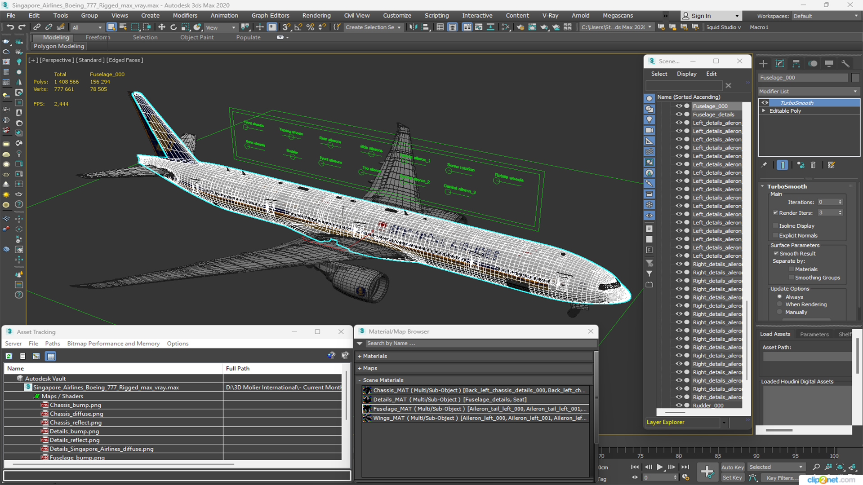The width and height of the screenshot is (863, 485).
Task: Enable Explicit Normals checkbox
Action: click(x=775, y=236)
